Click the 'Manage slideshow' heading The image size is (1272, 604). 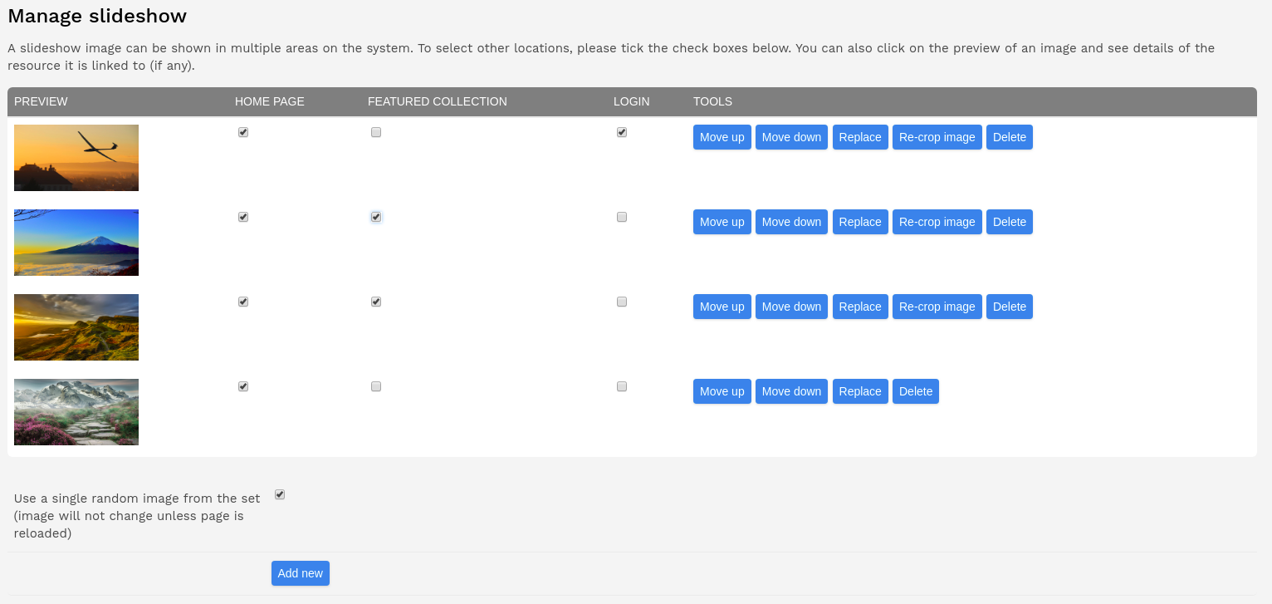[x=97, y=16]
